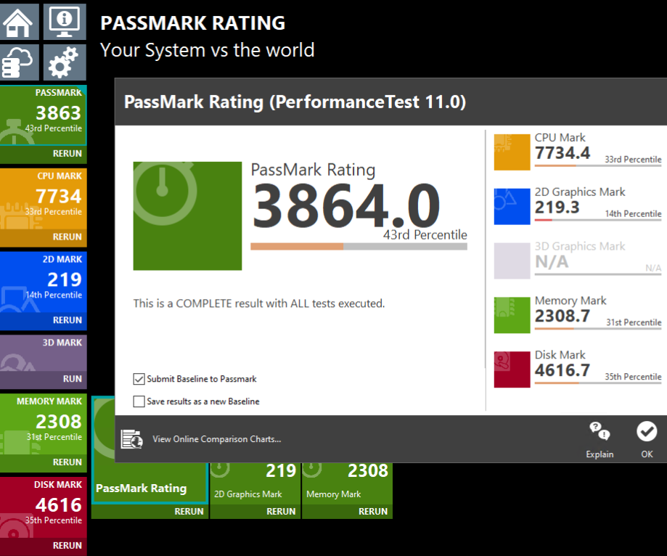Click the red Disk Mark icon in dialog
The width and height of the screenshot is (667, 556).
coord(512,369)
